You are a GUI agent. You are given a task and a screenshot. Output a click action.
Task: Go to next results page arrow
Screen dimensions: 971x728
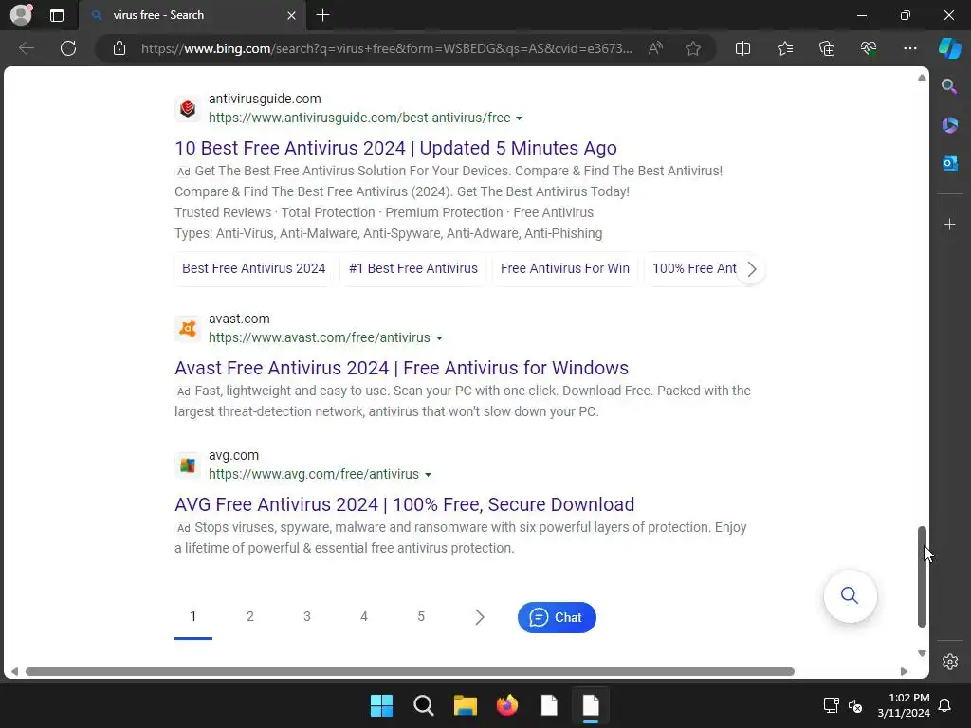click(x=479, y=617)
